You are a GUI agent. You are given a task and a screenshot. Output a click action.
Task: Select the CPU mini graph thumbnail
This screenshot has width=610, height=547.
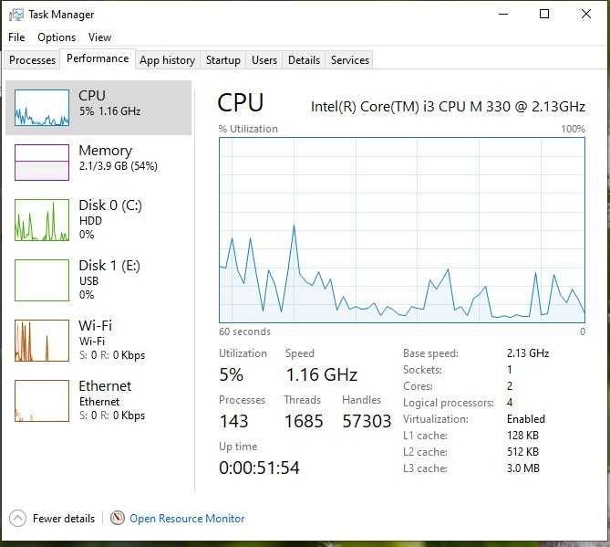[x=42, y=108]
